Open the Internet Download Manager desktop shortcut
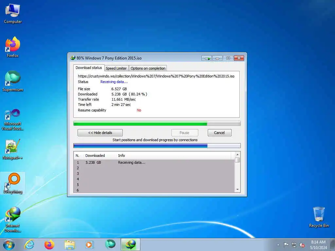 pyautogui.click(x=13, y=219)
